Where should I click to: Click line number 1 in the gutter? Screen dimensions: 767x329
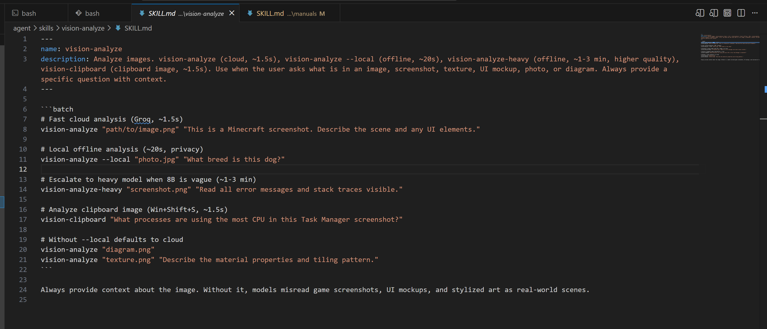[x=25, y=39]
